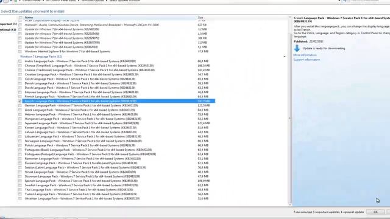
Task: Sort the list by the Size column header
Action: [200, 18]
